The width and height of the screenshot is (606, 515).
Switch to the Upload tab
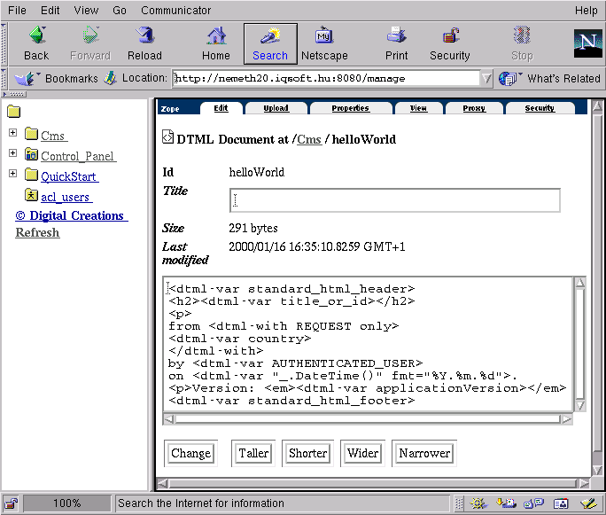click(276, 108)
